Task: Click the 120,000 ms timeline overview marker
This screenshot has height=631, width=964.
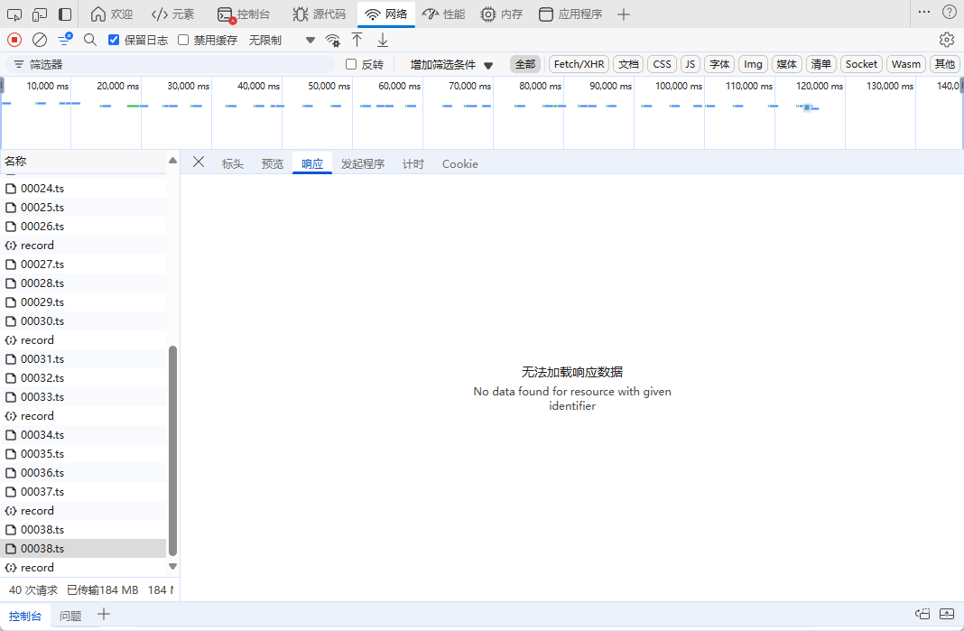Action: tap(819, 86)
